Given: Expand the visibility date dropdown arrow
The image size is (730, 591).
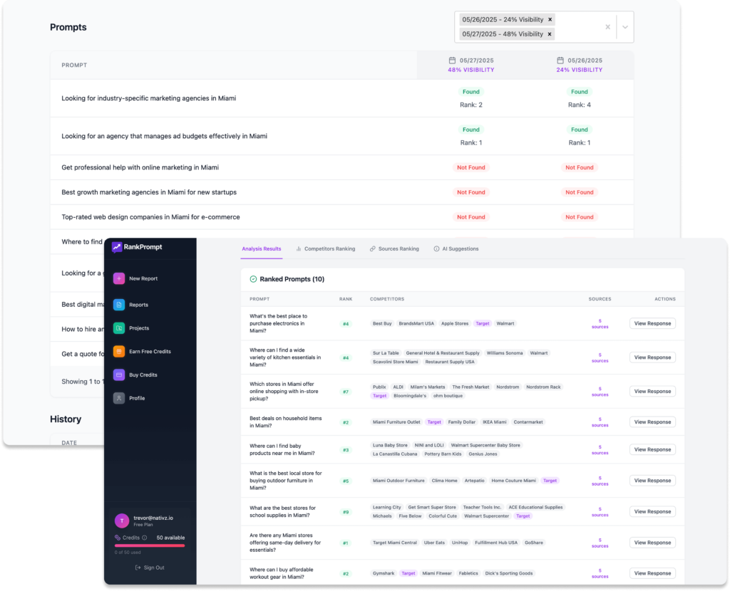Looking at the screenshot, I should point(625,27).
